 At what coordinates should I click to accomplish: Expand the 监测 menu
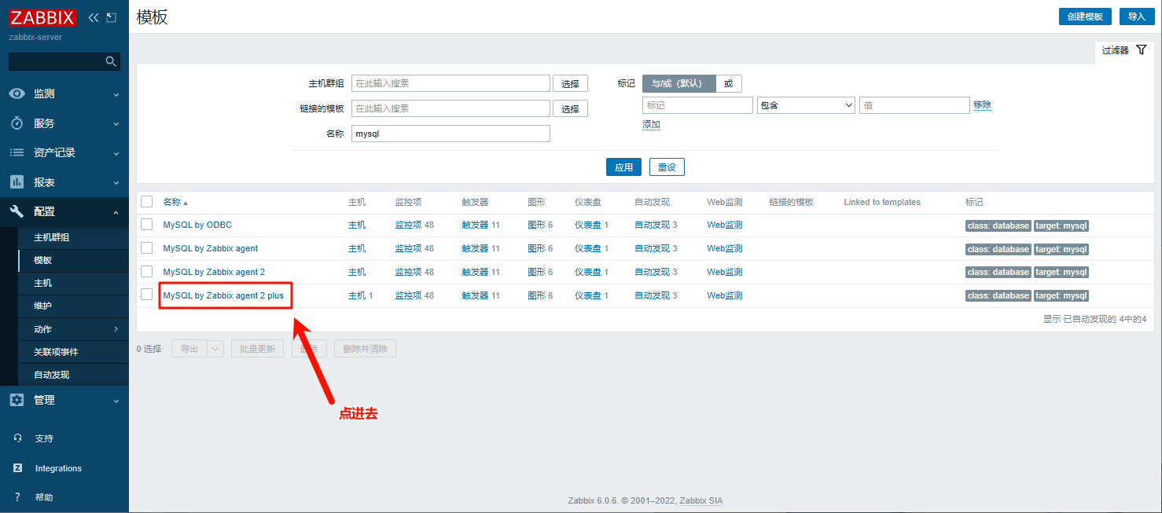[116, 94]
